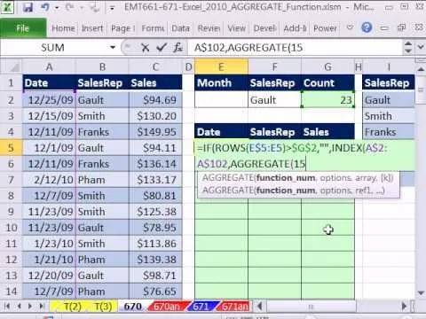
Task: Undo the last action in Quick Access toolbar
Action: [45, 7]
